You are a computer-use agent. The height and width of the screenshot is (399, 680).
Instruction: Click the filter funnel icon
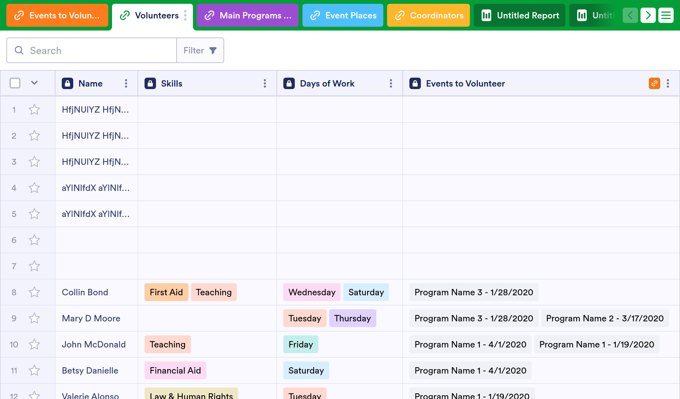[213, 50]
